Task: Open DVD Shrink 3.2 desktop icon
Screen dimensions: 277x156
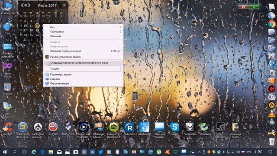Action: (68, 130)
